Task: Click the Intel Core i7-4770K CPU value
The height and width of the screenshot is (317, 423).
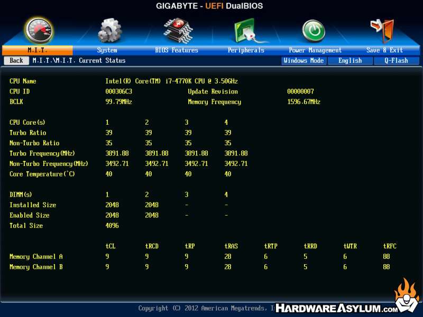Action: click(x=171, y=81)
